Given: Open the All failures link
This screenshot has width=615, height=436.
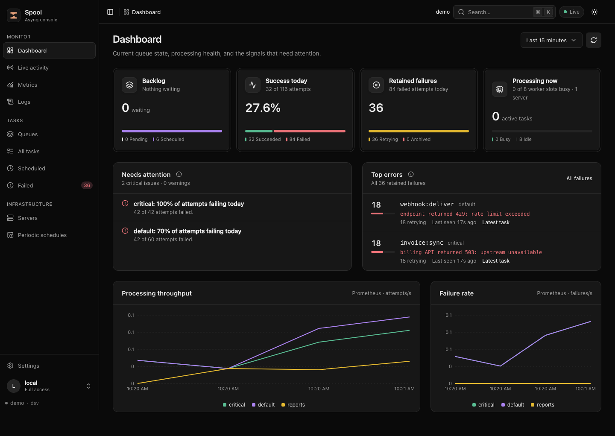Looking at the screenshot, I should tap(579, 178).
